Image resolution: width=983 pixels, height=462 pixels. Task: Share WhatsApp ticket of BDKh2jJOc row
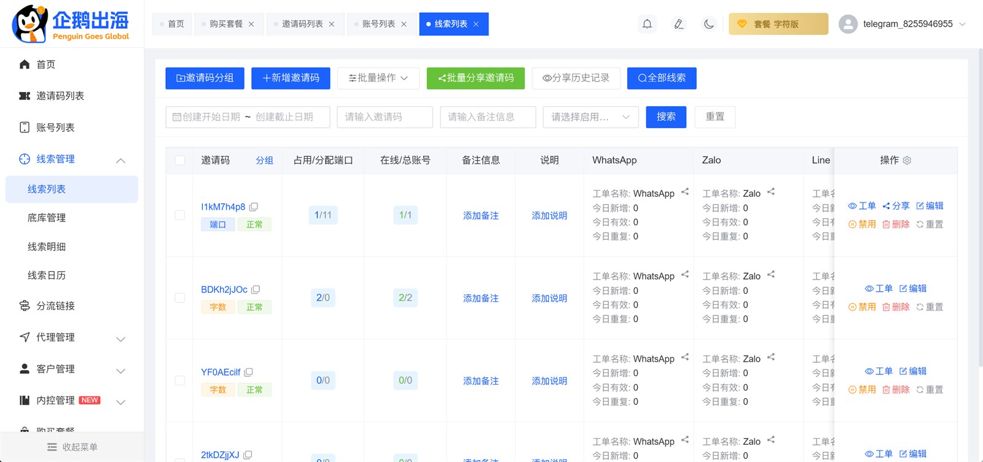[685, 275]
